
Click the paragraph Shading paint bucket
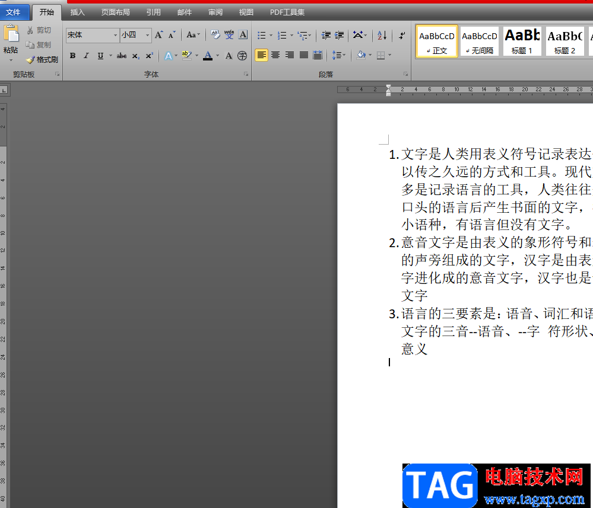point(361,56)
